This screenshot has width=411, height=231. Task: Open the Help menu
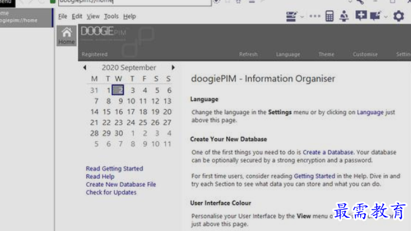[x=129, y=16]
